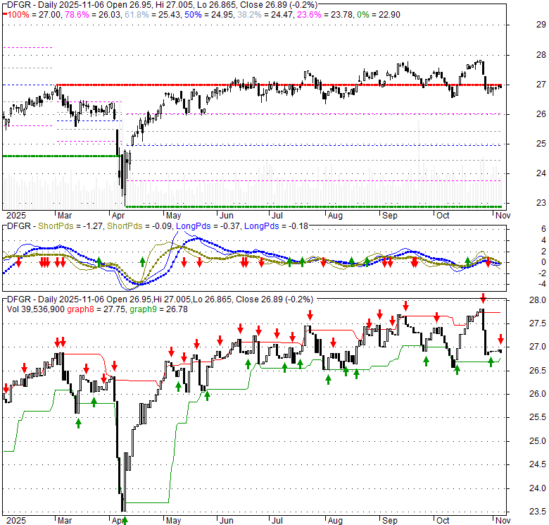Click the top chart's DFGR Daily title line
The image size is (549, 525).
[x=162, y=5]
